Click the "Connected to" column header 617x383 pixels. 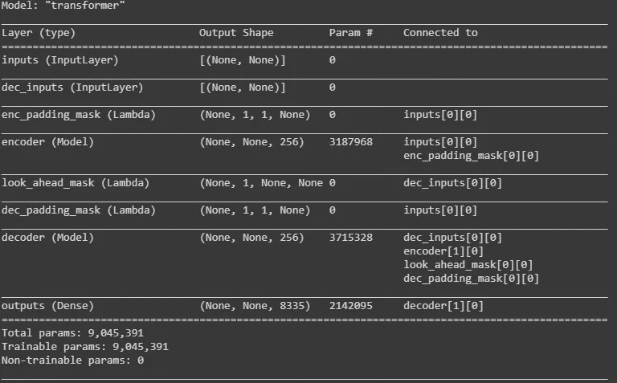pos(440,33)
